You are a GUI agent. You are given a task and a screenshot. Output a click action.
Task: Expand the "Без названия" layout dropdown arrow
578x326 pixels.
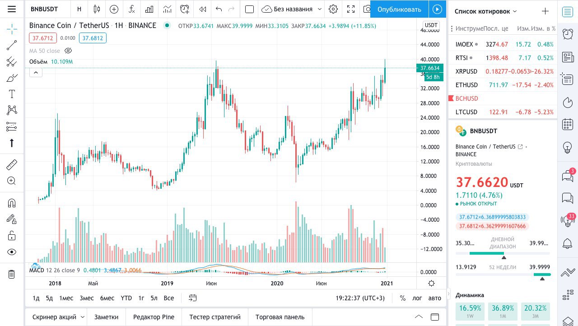[320, 9]
